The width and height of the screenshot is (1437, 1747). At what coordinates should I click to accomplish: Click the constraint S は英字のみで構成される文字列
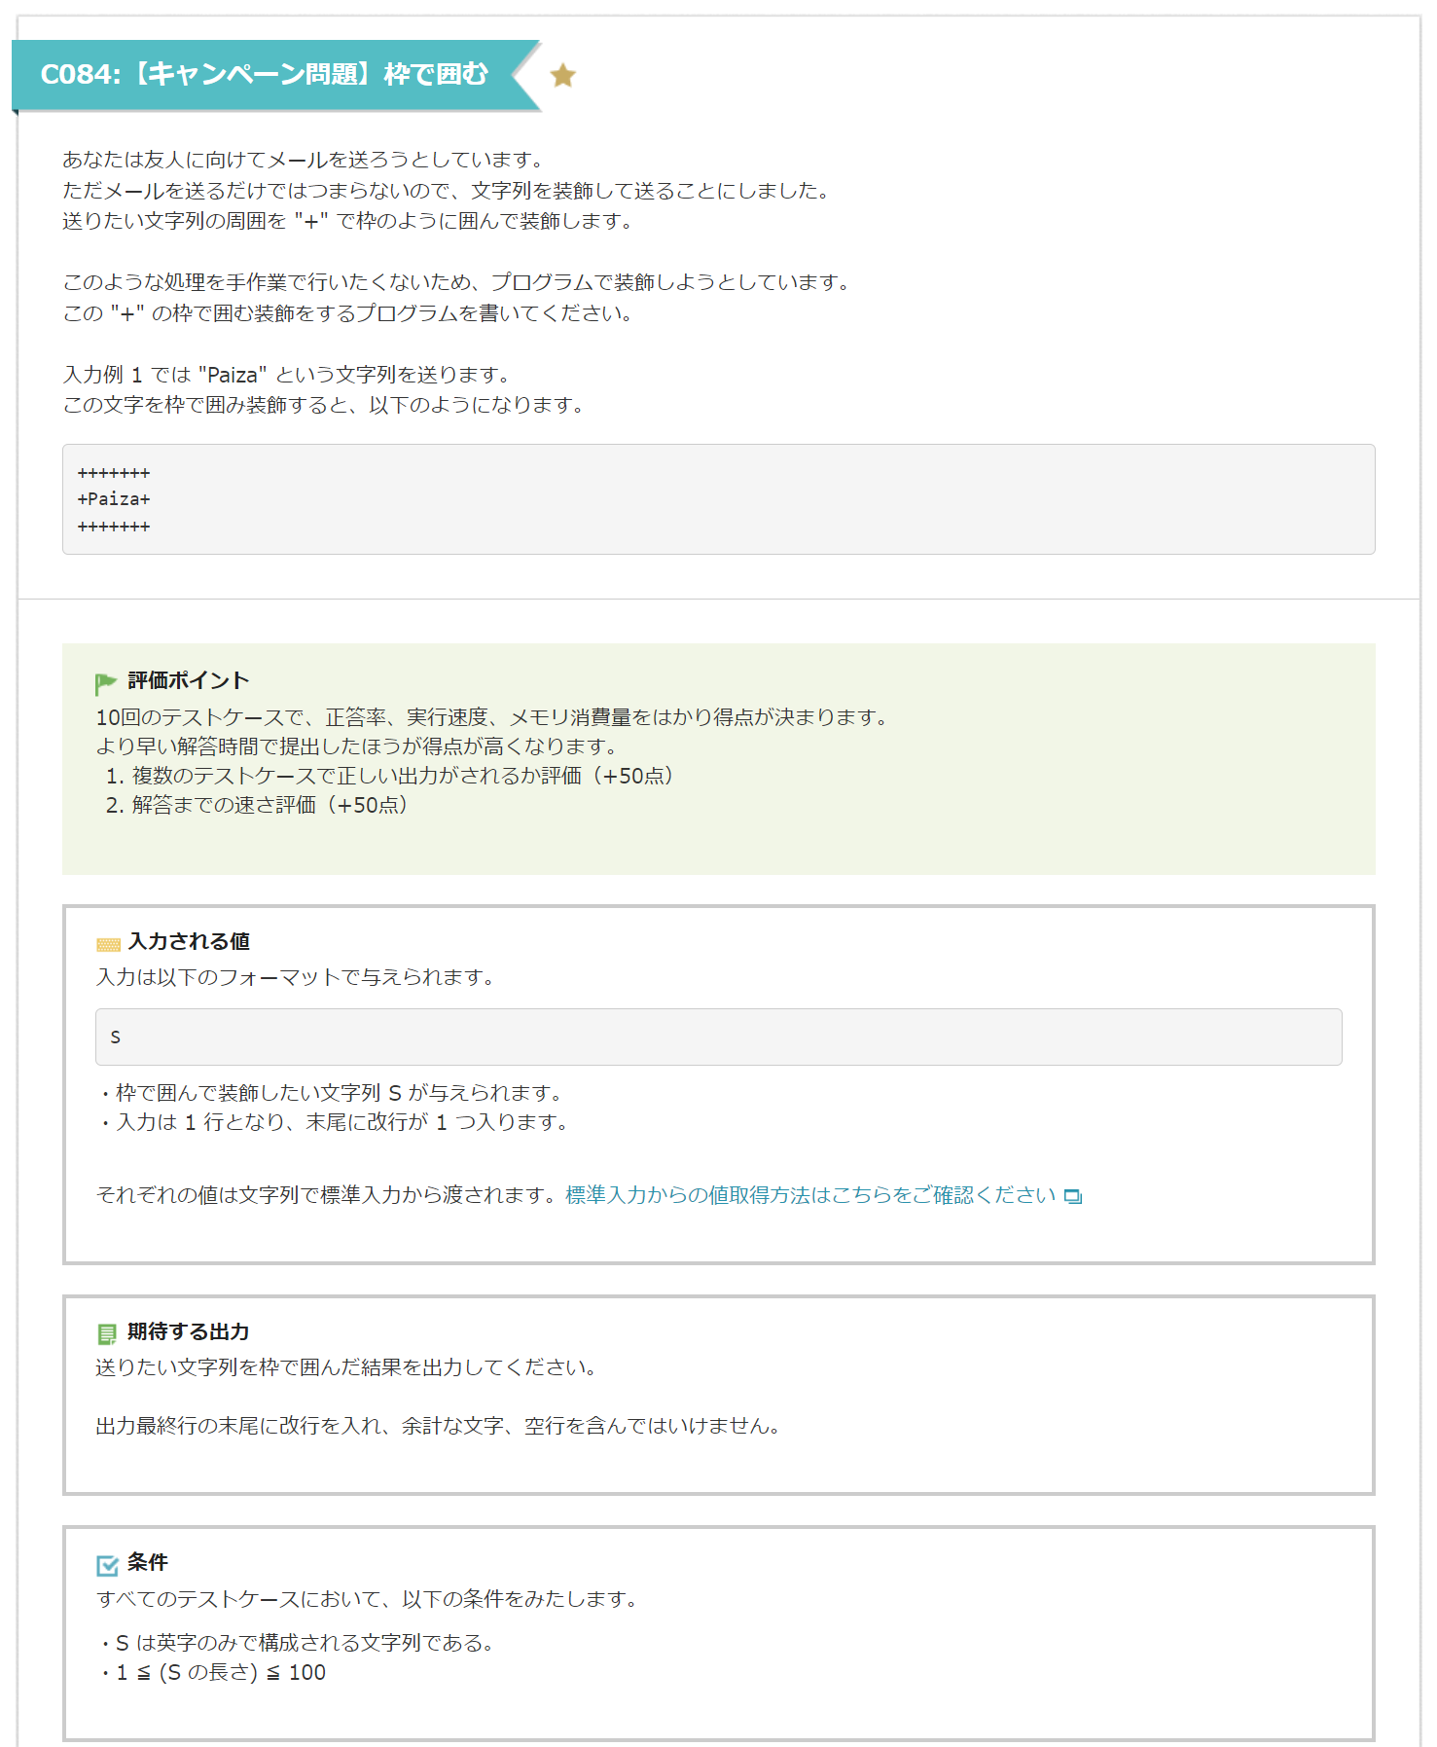[x=304, y=1643]
